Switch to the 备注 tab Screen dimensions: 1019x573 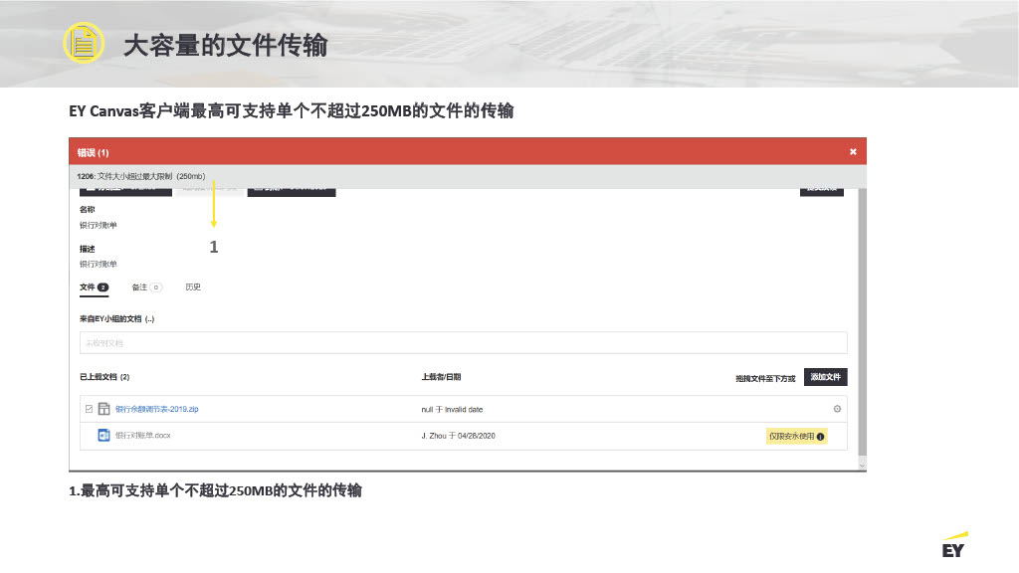point(147,287)
